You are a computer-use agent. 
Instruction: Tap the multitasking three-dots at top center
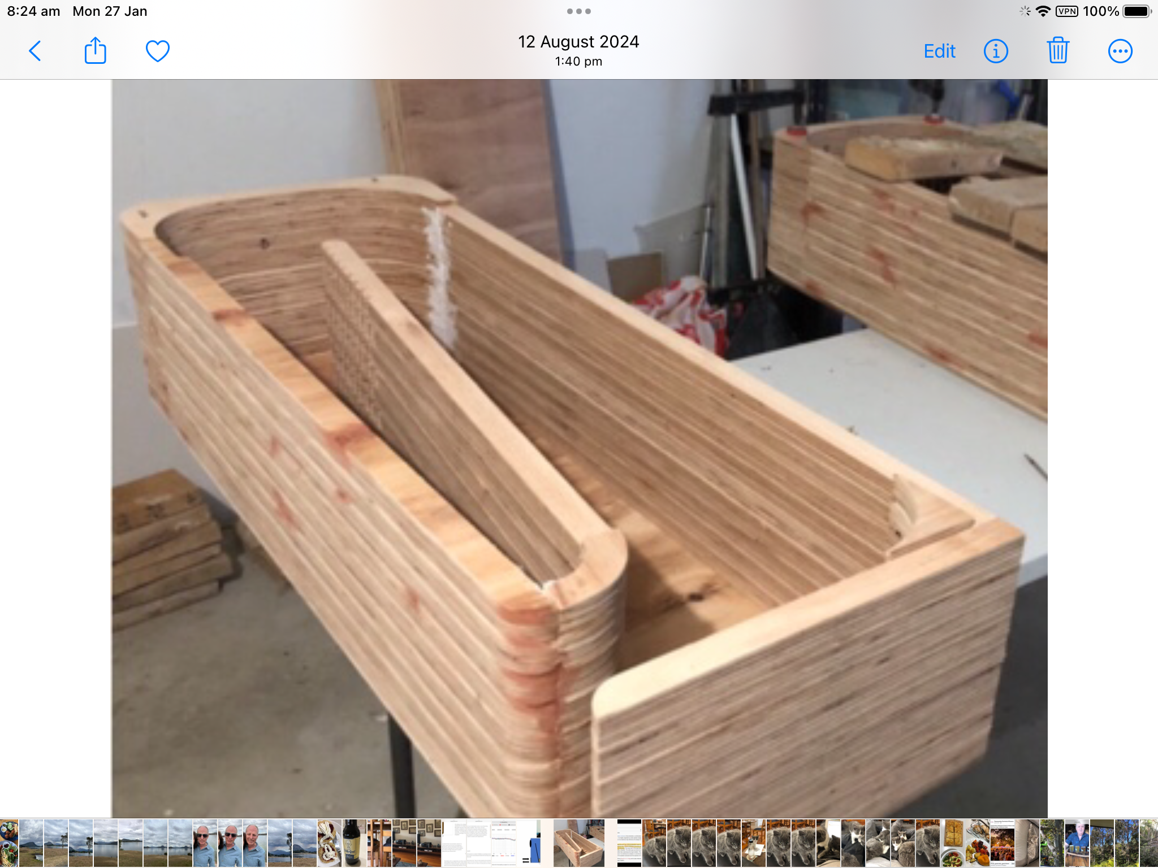point(579,11)
